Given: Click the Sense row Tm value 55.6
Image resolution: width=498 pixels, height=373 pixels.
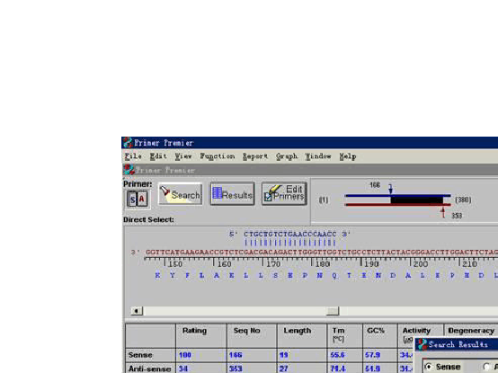Looking at the screenshot, I should [x=337, y=355].
